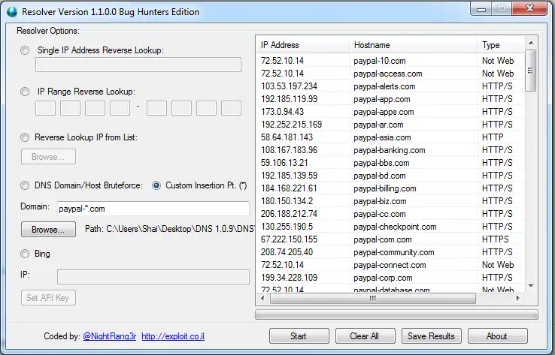Screen dimensions: 555x355
Task: Click the horizontal scrollbar right arrow
Action: click(518, 298)
